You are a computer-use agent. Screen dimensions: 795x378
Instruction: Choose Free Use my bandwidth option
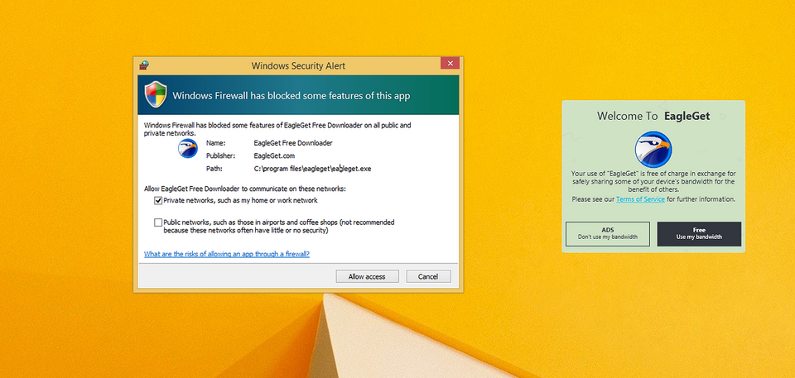coord(699,233)
